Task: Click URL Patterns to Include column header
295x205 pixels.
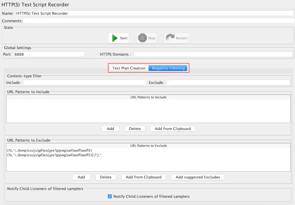Action: tap(149, 97)
